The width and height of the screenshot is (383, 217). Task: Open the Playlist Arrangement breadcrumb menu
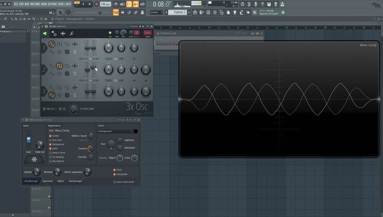pos(73,19)
